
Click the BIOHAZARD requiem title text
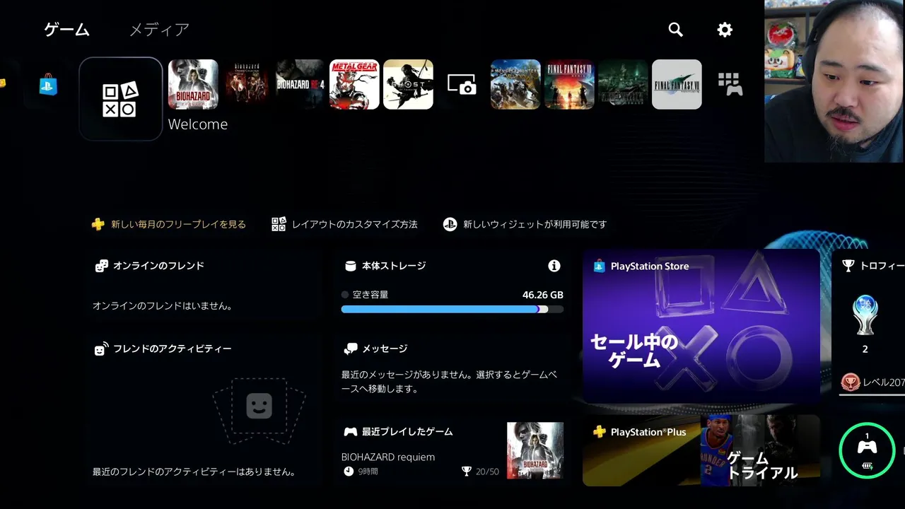point(388,457)
